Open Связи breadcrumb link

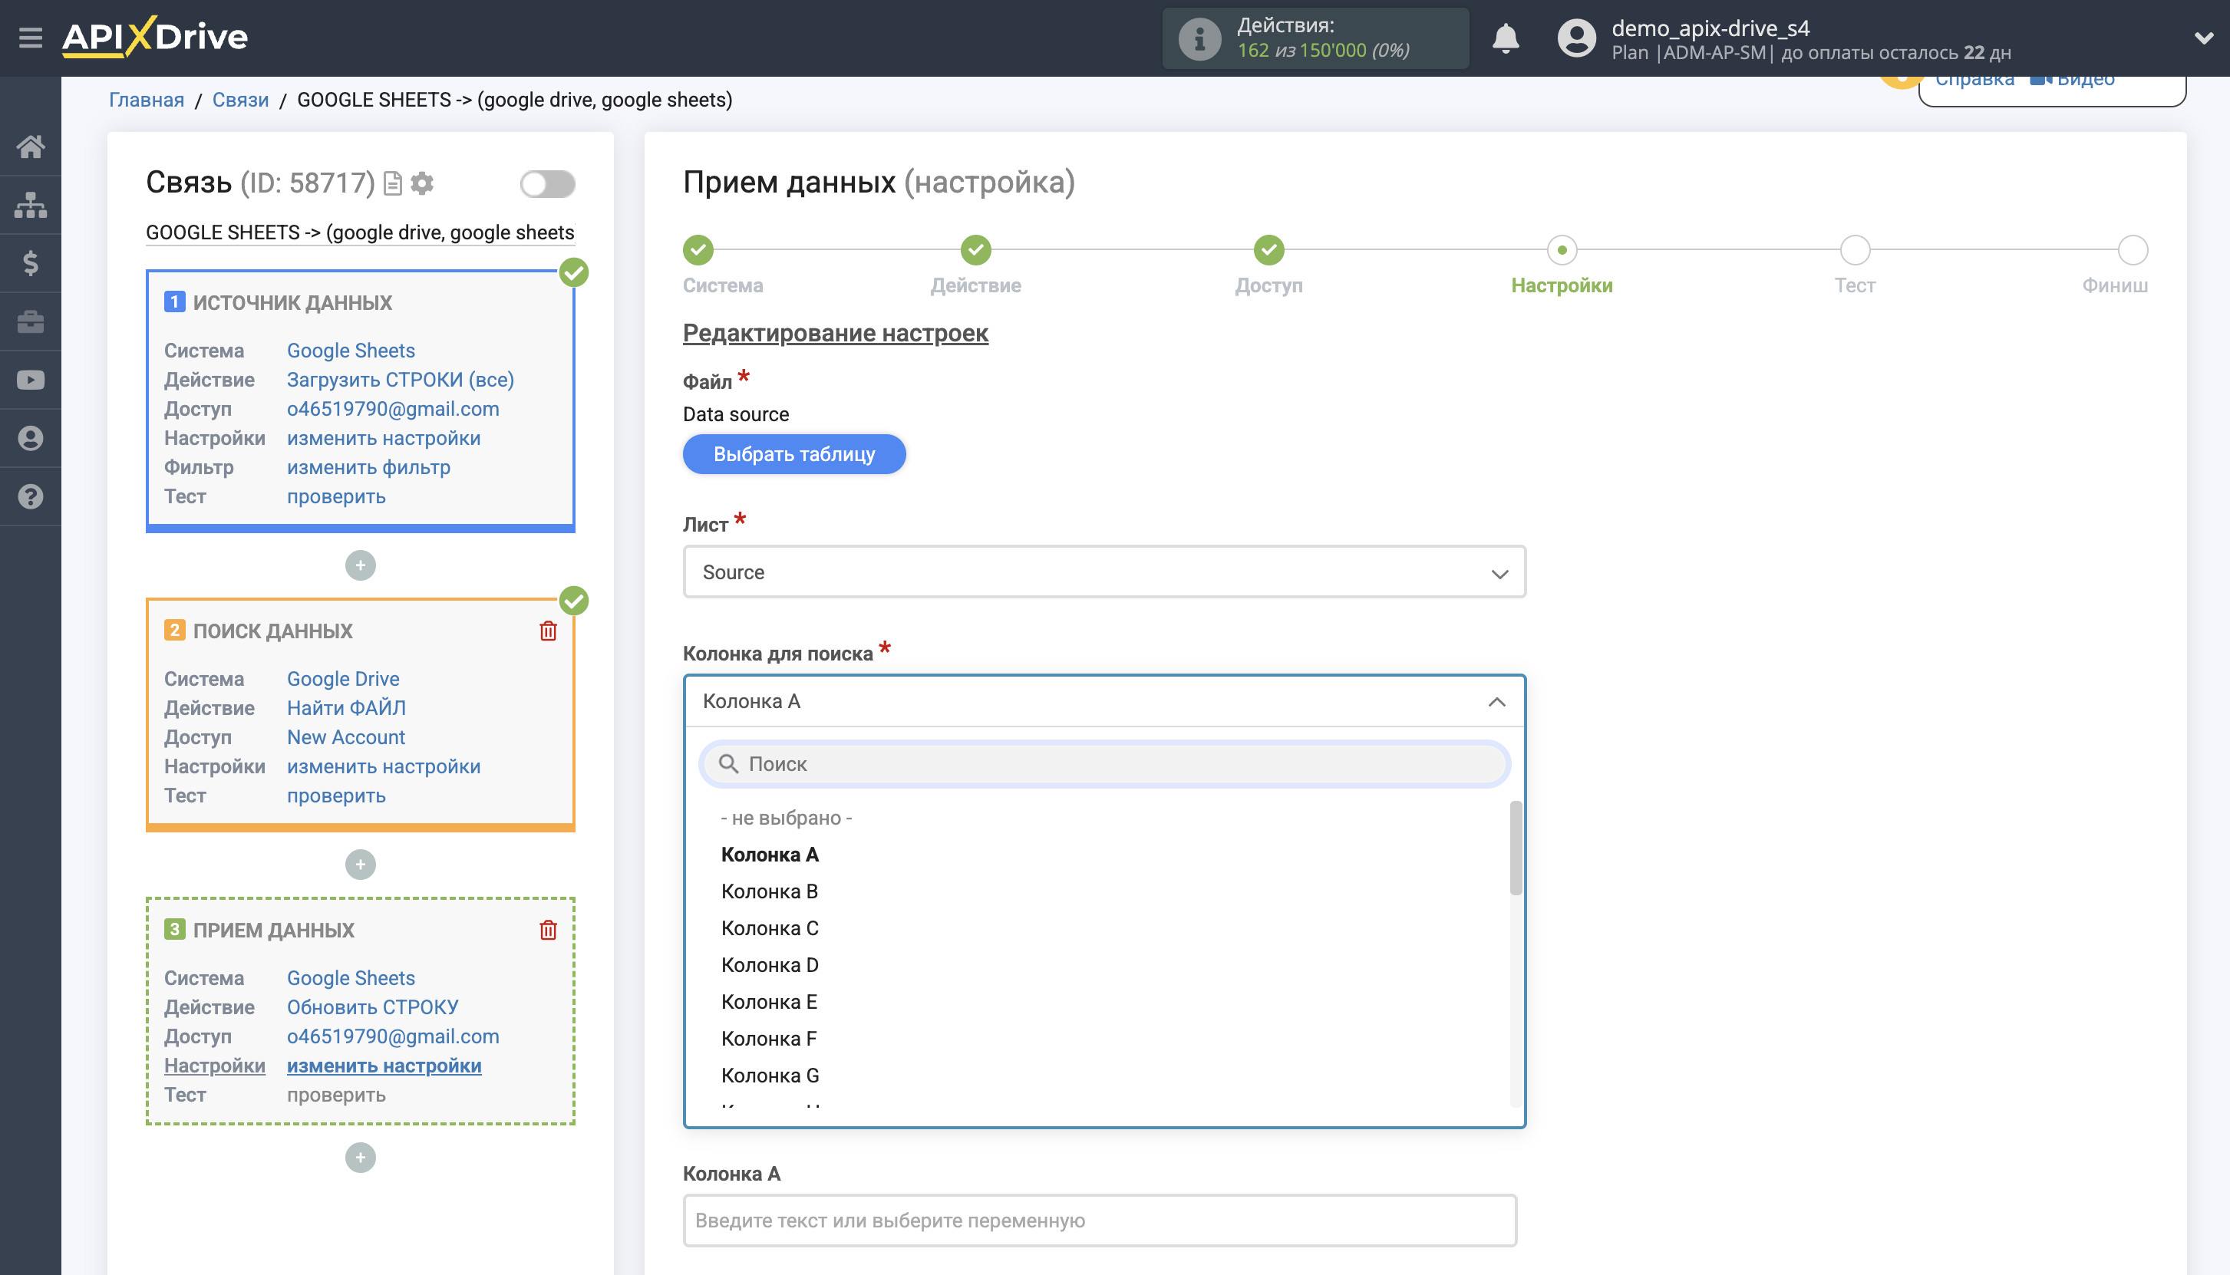(x=240, y=100)
